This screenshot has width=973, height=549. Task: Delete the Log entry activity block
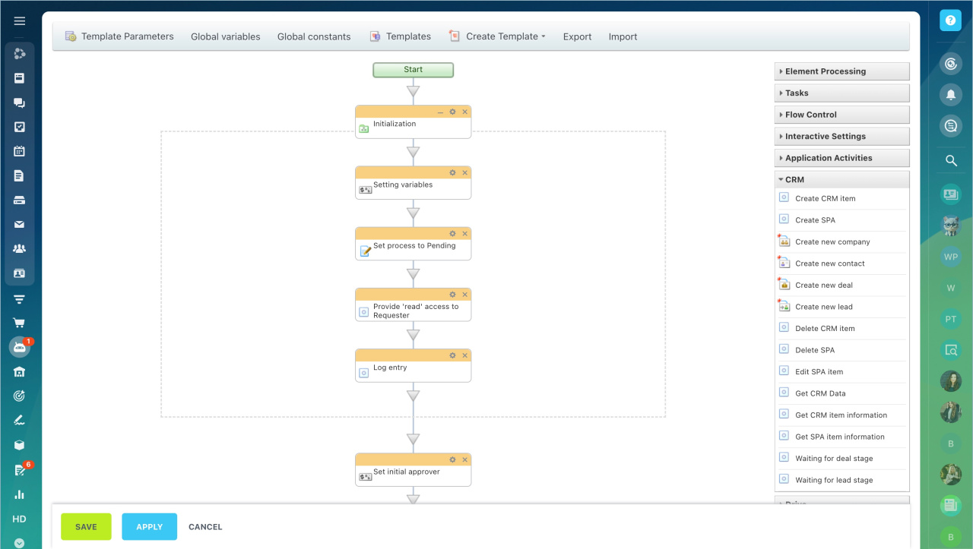pos(465,355)
